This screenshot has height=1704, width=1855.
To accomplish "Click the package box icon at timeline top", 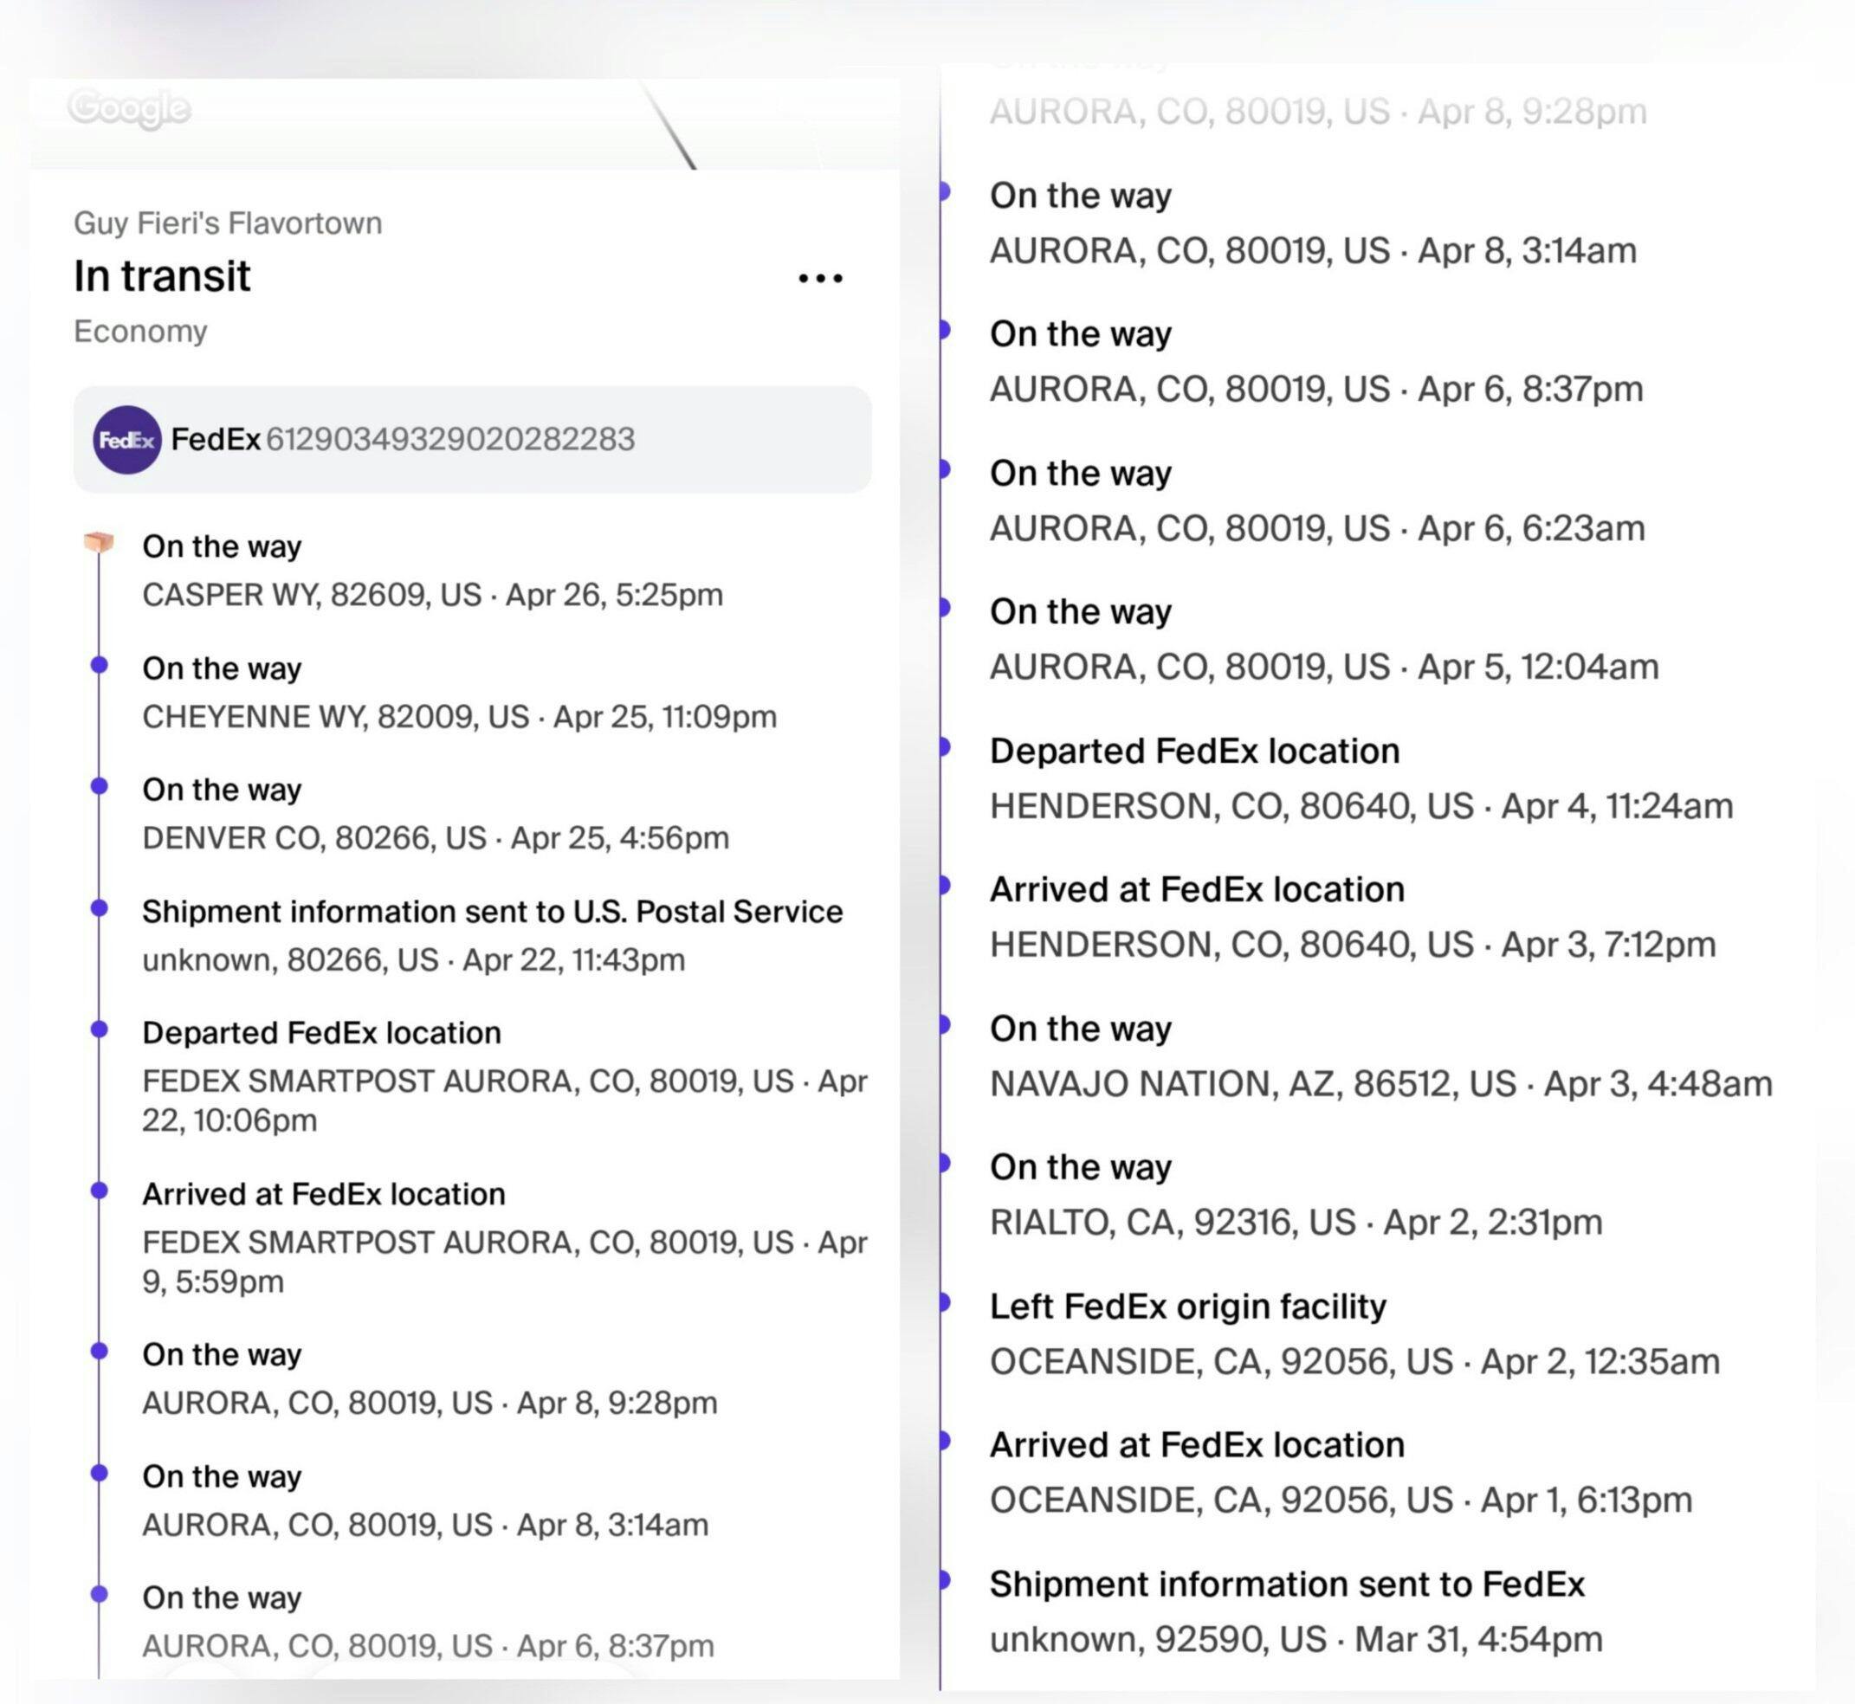I will point(99,542).
